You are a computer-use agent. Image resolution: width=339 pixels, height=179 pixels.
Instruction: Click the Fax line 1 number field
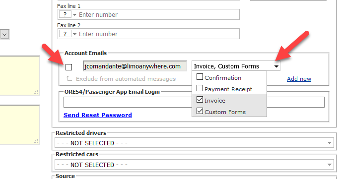click(x=158, y=15)
